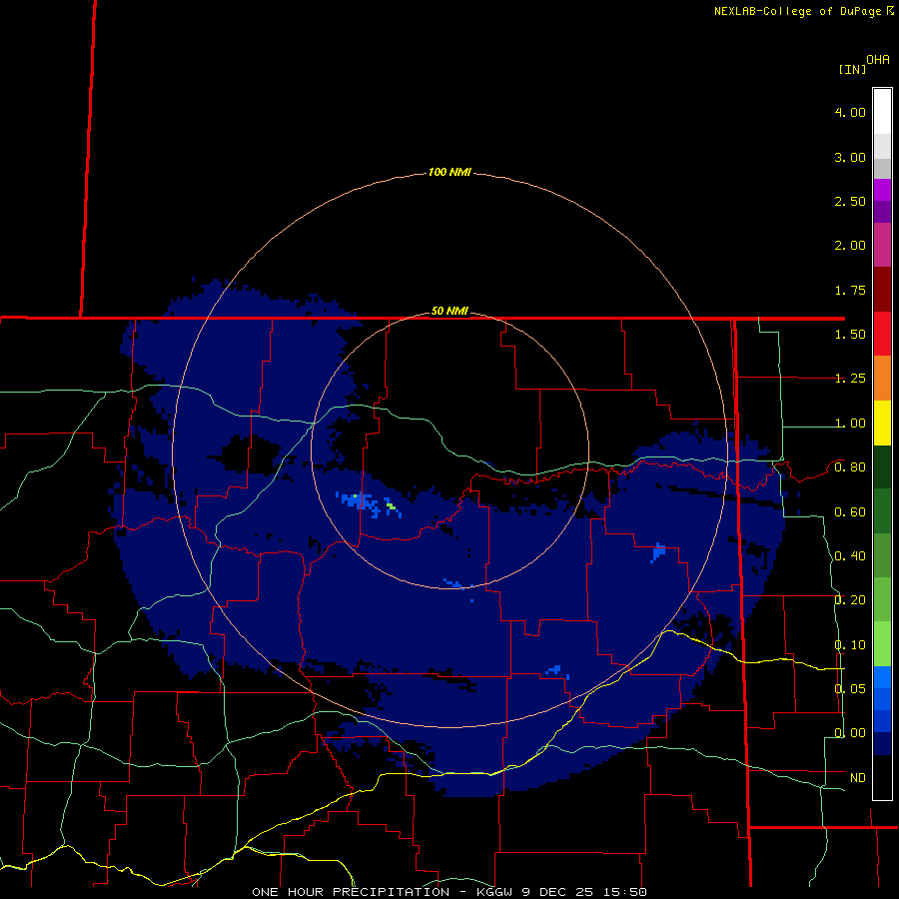Viewport: 899px width, 899px height.
Task: Click the 1.75 legend value
Action: 850,290
